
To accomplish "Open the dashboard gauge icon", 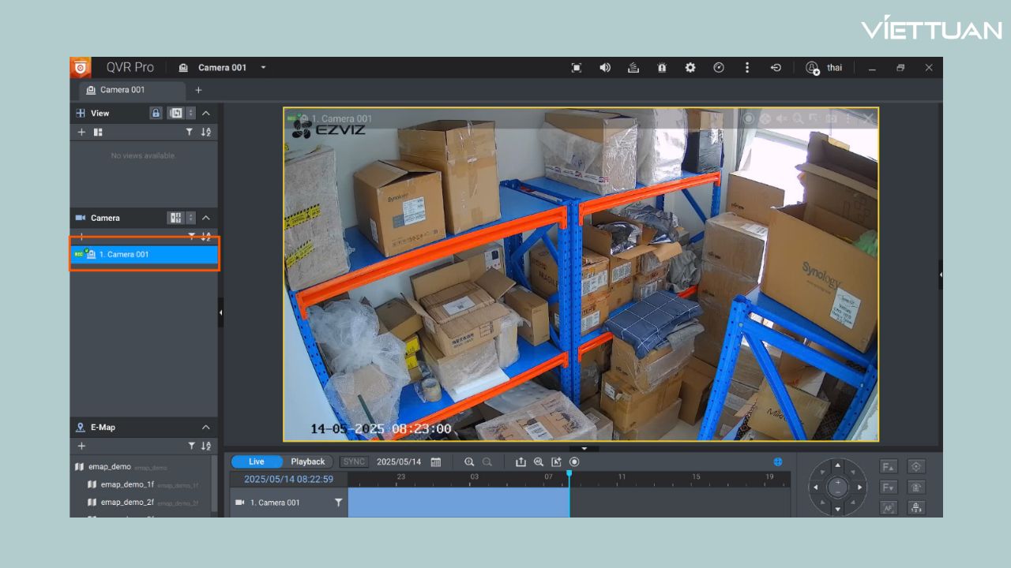I will tap(719, 68).
